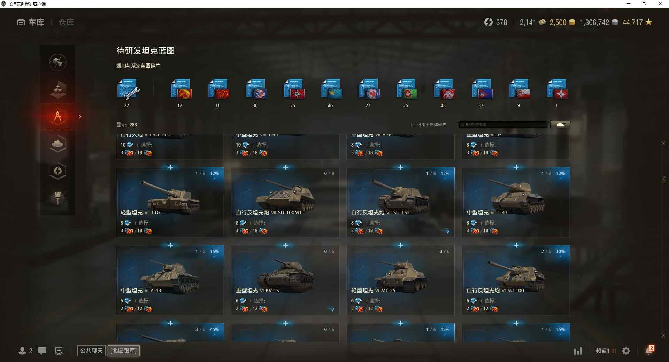Click the SU-152 blueprint card

tap(400, 203)
